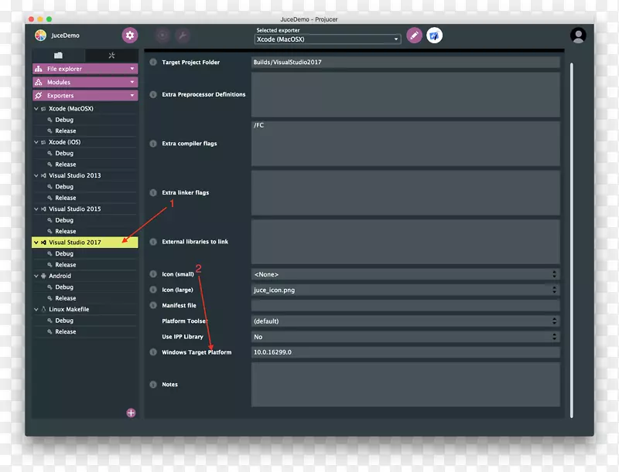Switch to the folder files tab
The width and height of the screenshot is (619, 472).
(58, 55)
